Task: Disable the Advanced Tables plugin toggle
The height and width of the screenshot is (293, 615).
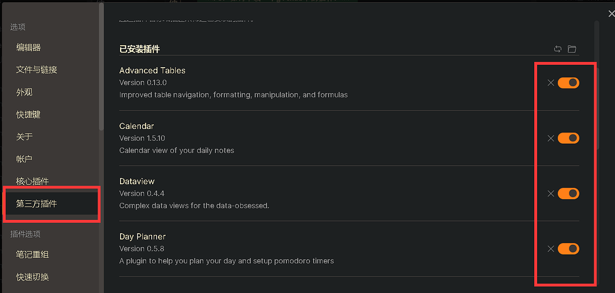Action: pyautogui.click(x=568, y=83)
